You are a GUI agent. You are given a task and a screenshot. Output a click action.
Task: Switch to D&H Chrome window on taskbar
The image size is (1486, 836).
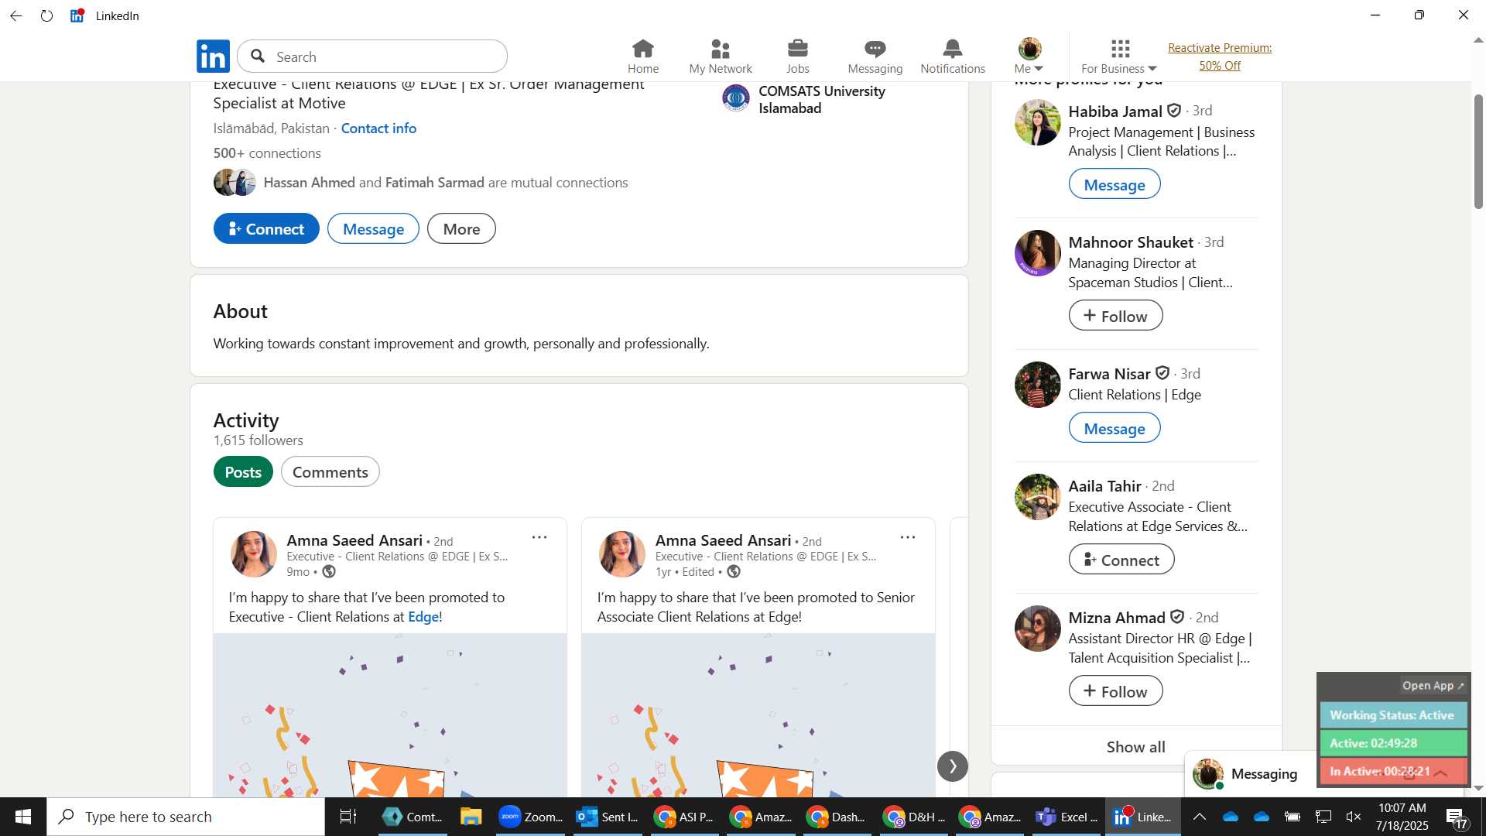915,817
